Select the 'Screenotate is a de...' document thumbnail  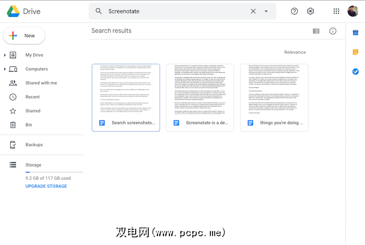[200, 90]
